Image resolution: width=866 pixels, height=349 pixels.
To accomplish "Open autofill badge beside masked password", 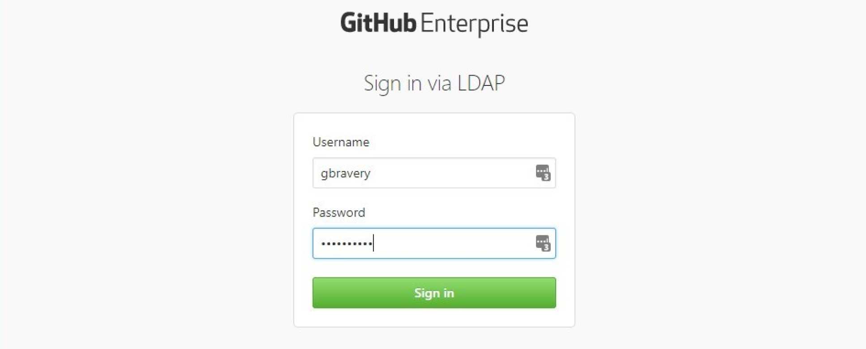I will pos(543,243).
